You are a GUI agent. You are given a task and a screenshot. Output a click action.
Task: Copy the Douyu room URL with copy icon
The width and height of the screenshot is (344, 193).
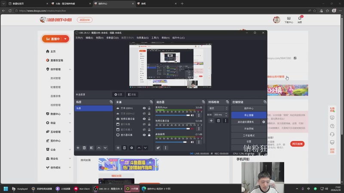tap(295, 58)
